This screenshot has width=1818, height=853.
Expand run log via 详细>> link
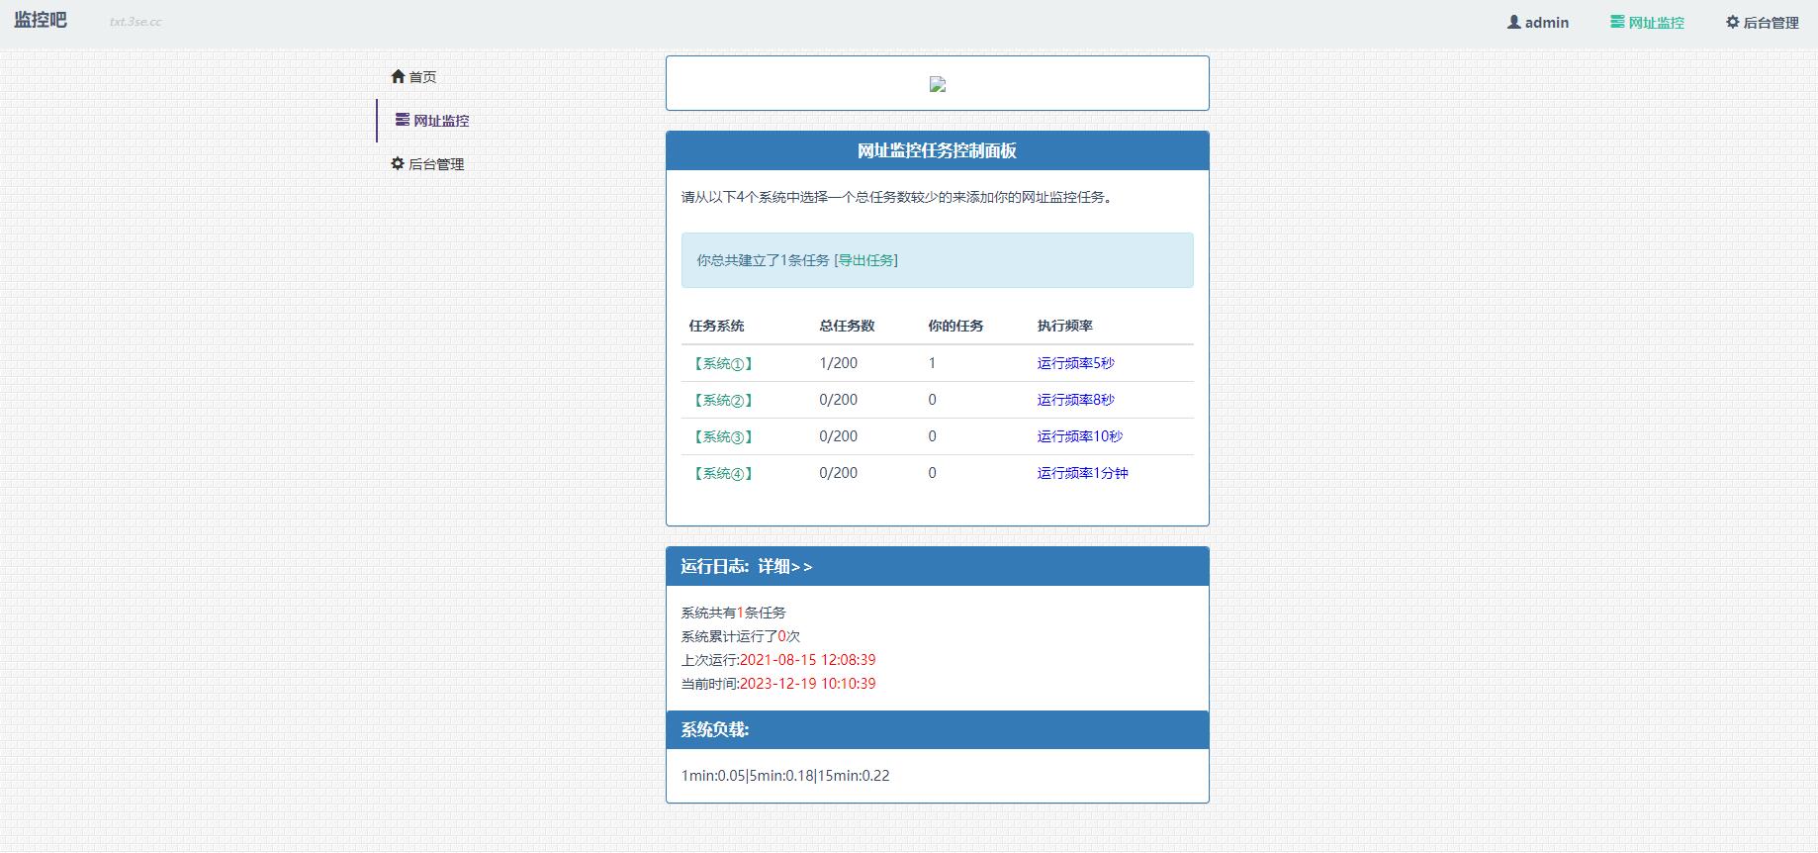click(x=784, y=566)
